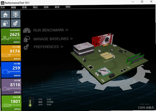This screenshot has height=111, width=156.
Task: Rerun the 3D分数 test
Action: click(17, 92)
